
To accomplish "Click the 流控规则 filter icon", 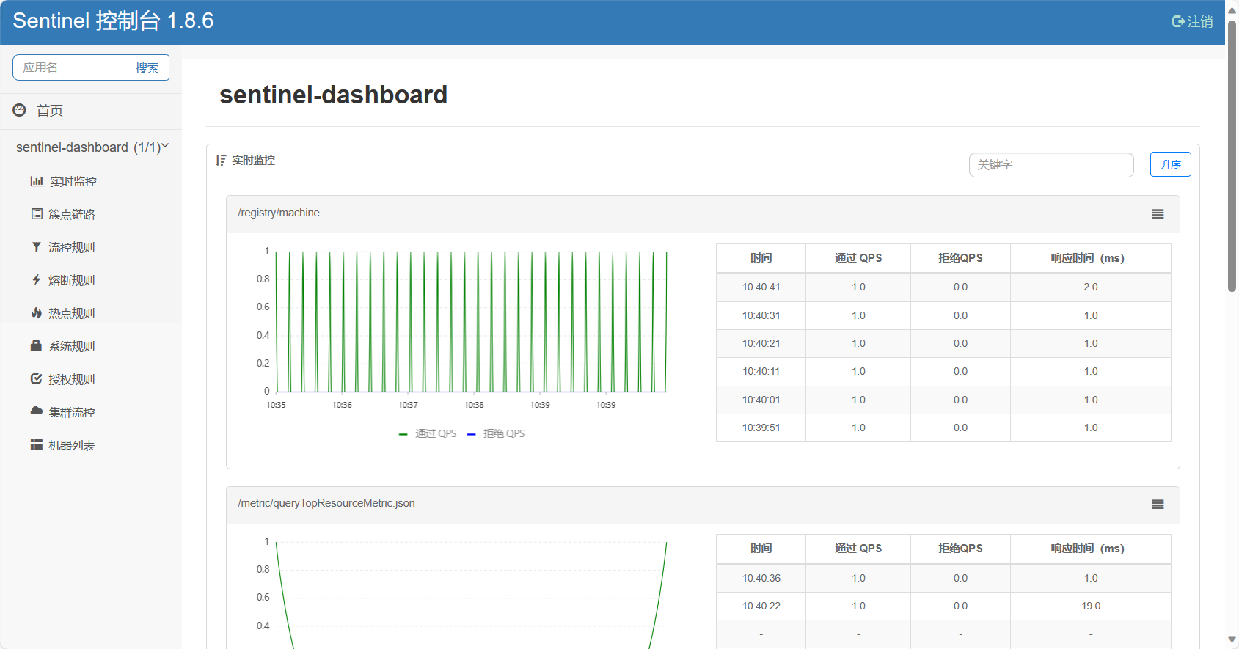I will (x=37, y=247).
